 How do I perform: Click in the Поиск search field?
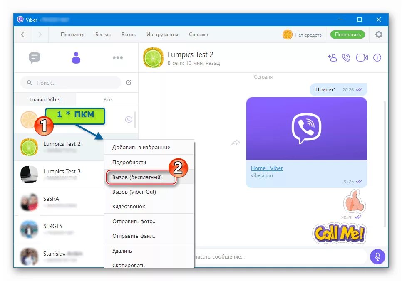tap(70, 83)
